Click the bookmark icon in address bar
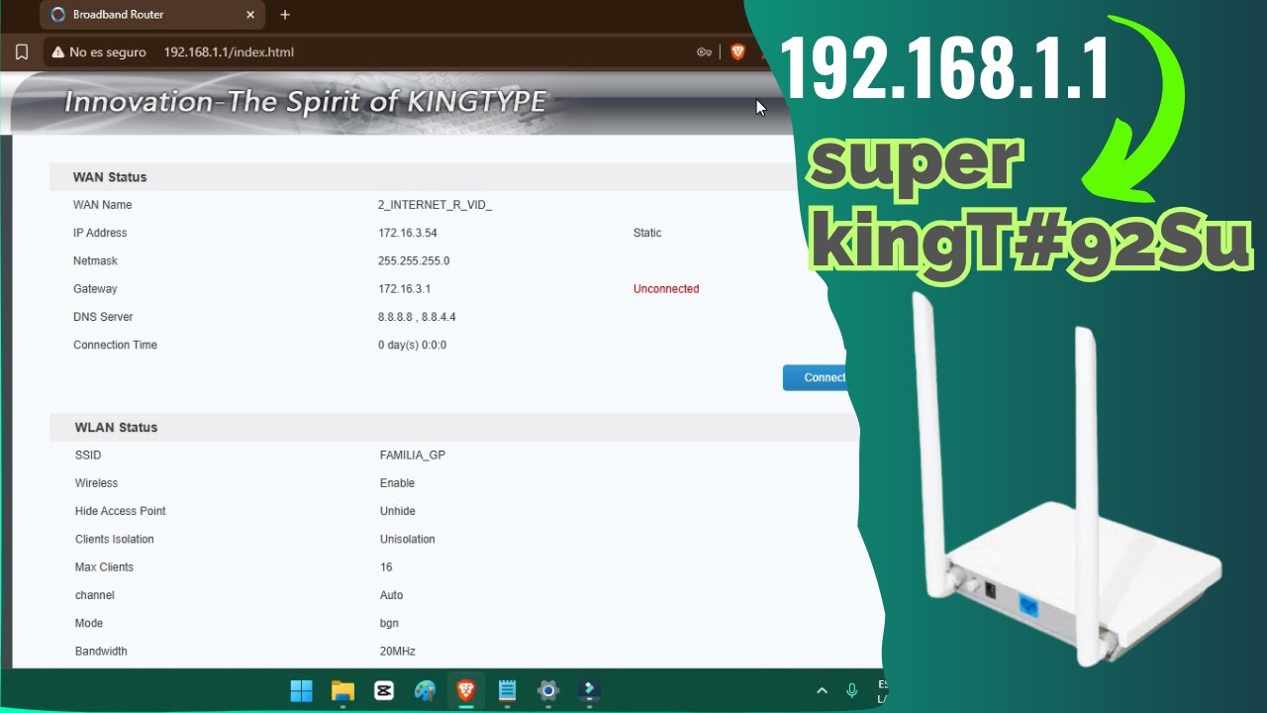Image resolution: width=1267 pixels, height=713 pixels. tap(22, 52)
